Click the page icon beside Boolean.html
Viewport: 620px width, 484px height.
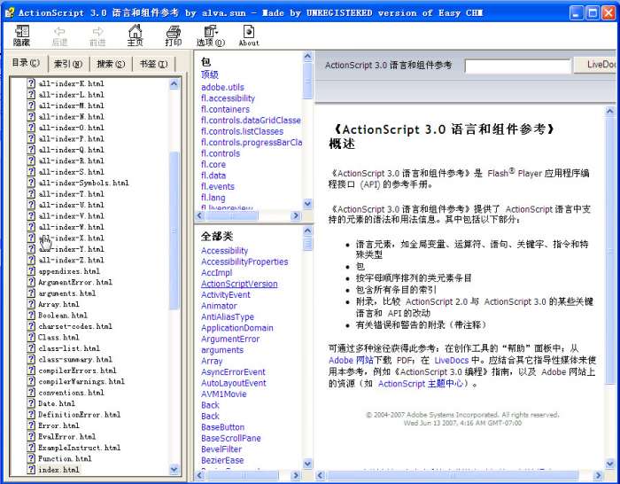click(31, 316)
